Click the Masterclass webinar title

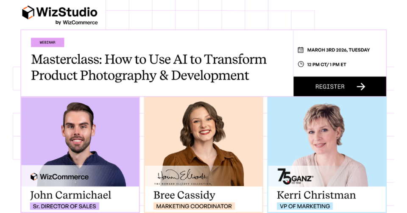coord(149,67)
